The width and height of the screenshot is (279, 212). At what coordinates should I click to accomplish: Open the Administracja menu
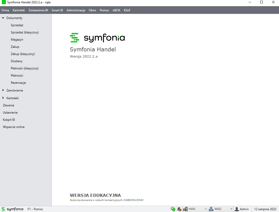[76, 10]
